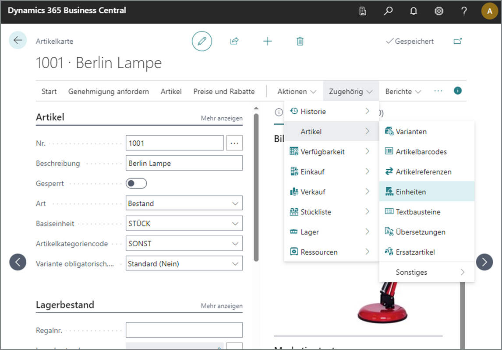Expand the Aktionen menu
Image resolution: width=502 pixels, height=350 pixels.
point(297,91)
